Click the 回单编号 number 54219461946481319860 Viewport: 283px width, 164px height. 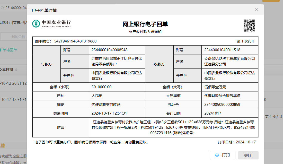75,41
